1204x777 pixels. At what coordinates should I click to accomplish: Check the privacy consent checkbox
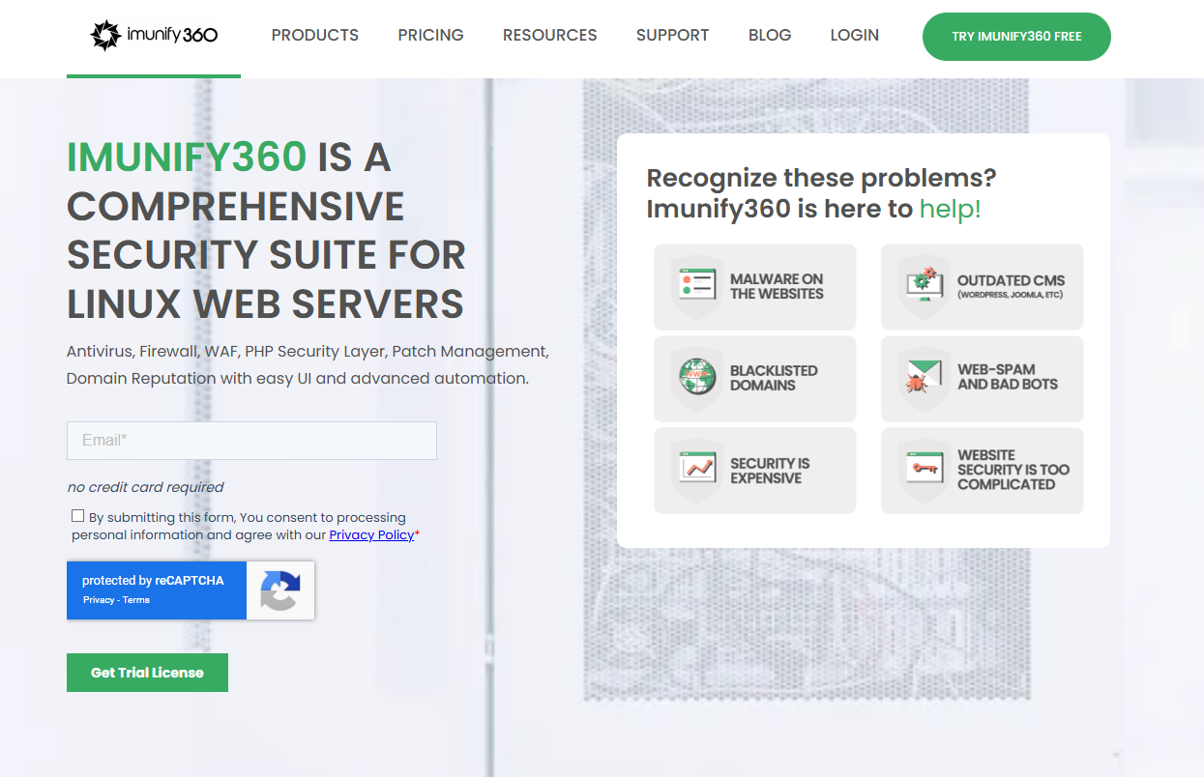click(x=77, y=516)
